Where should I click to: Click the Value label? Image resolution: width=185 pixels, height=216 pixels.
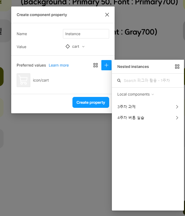(21, 47)
